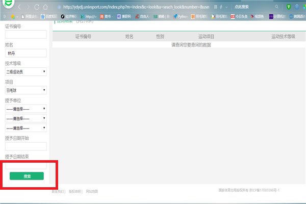Click the 请查询您要查询的数据 message
306x204 pixels.
191,45
